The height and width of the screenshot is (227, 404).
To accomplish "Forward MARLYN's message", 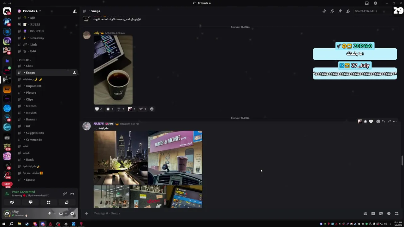I will (x=389, y=121).
